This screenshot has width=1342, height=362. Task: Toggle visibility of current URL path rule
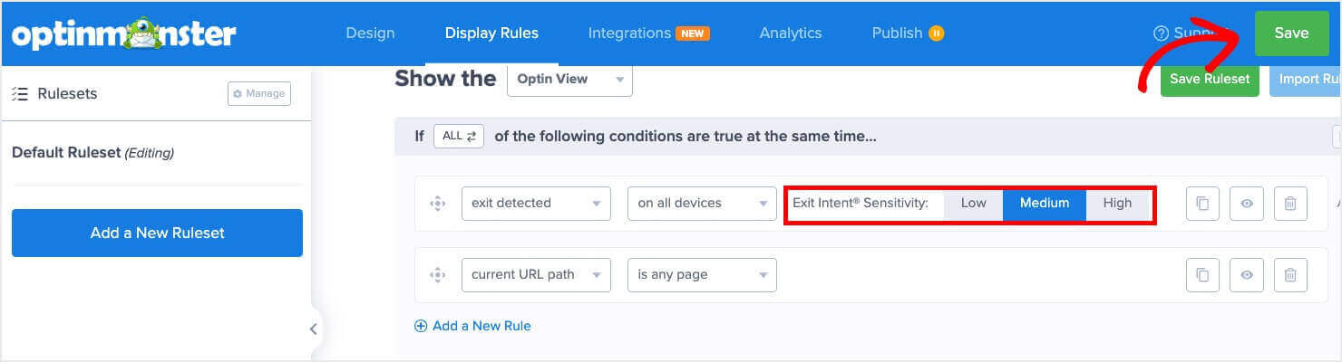1247,275
